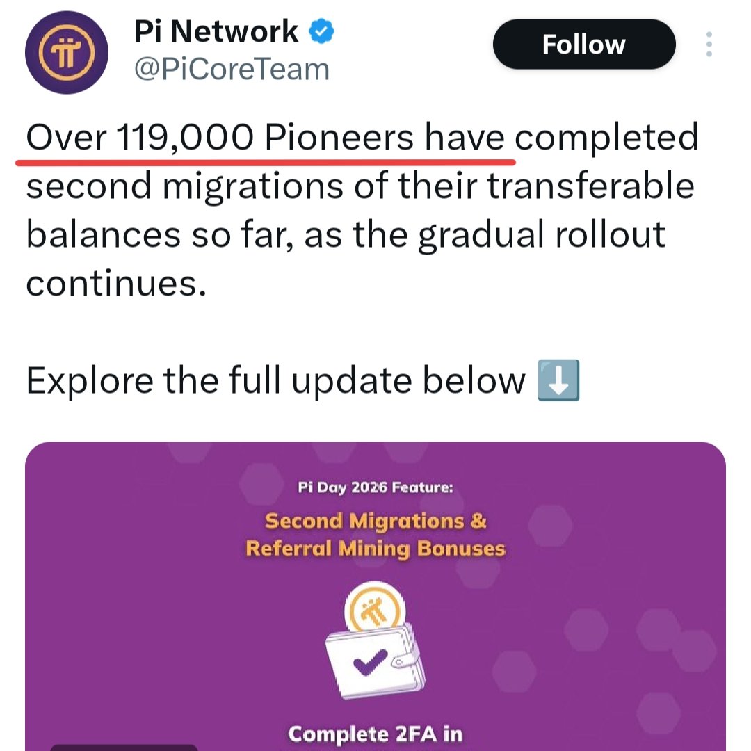The height and width of the screenshot is (751, 751).
Task: Open the Pi Network profile avatar
Action: coord(66,54)
